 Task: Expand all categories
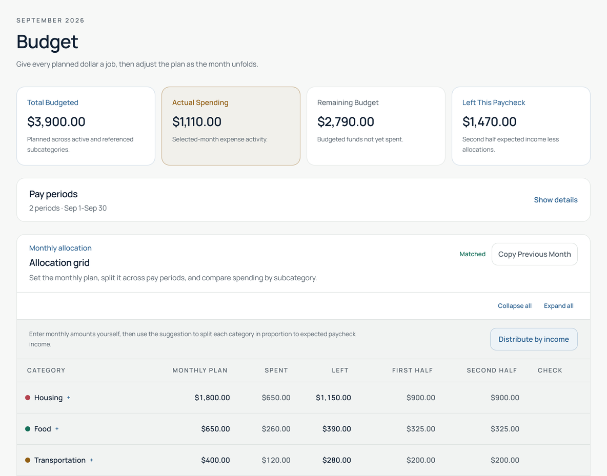[559, 306]
